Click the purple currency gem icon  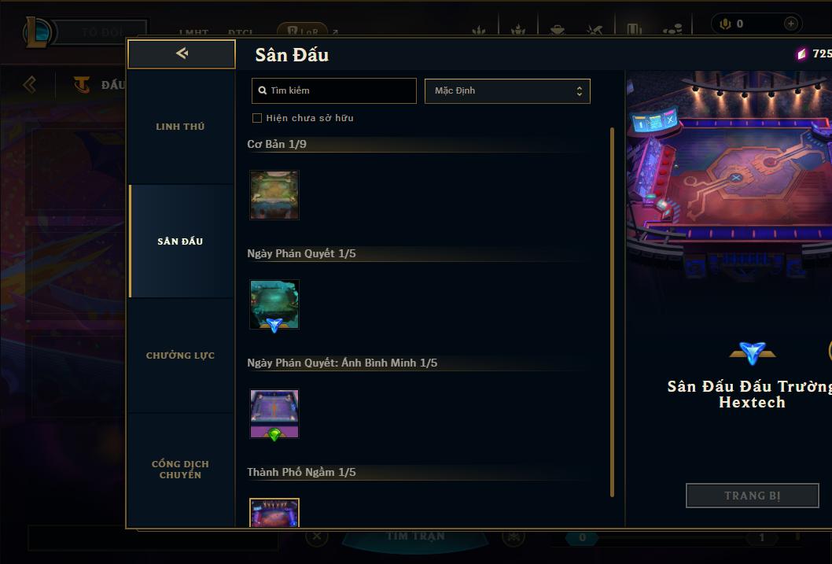pos(801,53)
